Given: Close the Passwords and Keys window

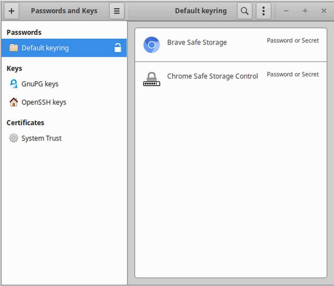Looking at the screenshot, I should click(324, 11).
